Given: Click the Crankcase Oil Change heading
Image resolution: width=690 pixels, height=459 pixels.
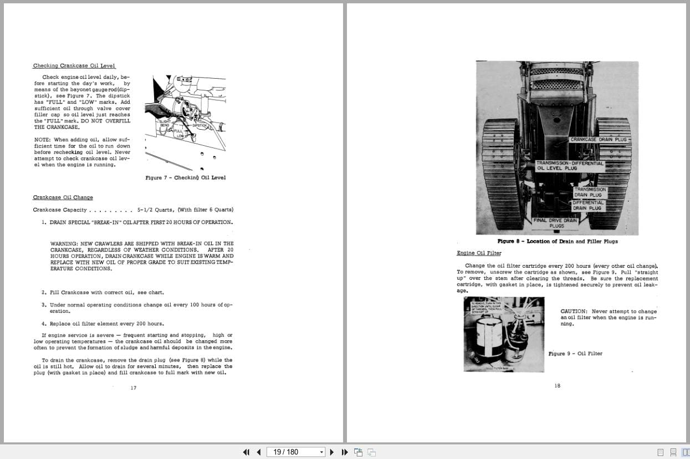Looking at the screenshot, I should 63,197.
